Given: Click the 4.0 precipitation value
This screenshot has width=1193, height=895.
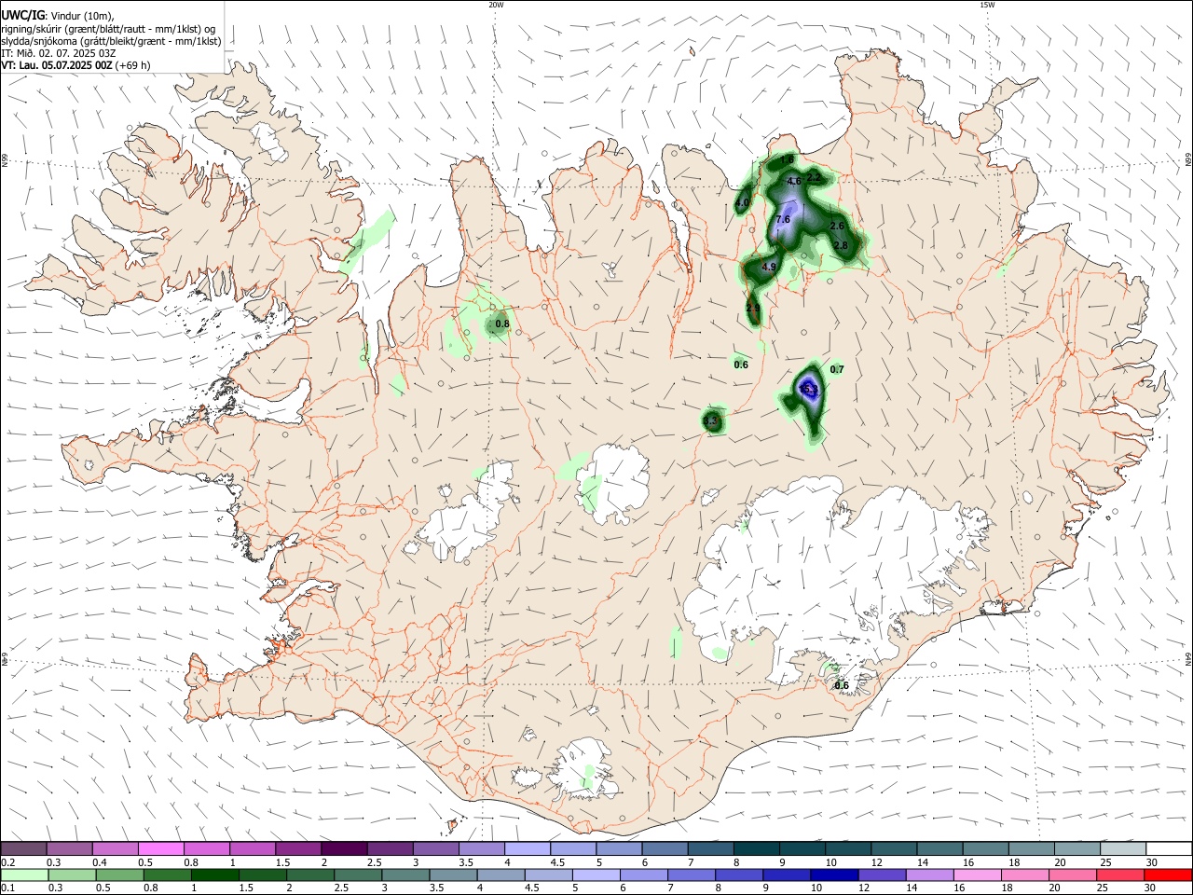Looking at the screenshot, I should click(743, 203).
